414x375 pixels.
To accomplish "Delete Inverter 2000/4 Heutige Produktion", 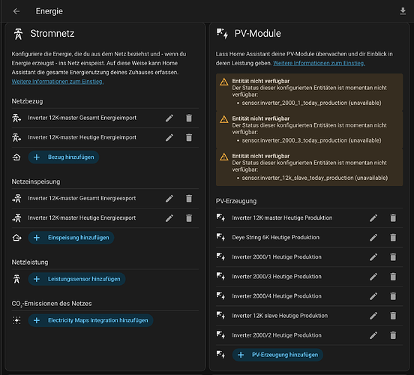I will click(x=393, y=296).
